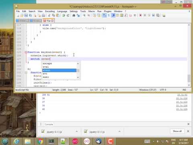Click the Show all downloads button

[x=177, y=131]
